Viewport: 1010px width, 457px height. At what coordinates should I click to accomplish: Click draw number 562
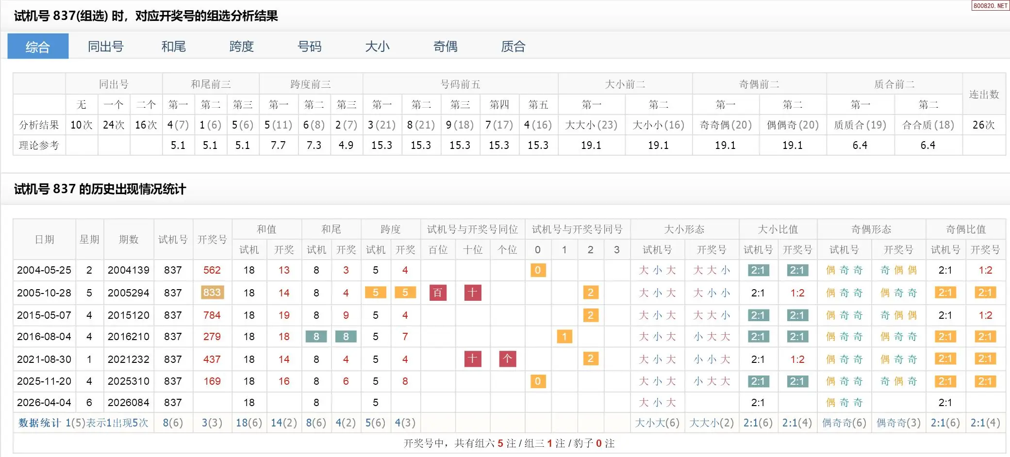click(212, 270)
